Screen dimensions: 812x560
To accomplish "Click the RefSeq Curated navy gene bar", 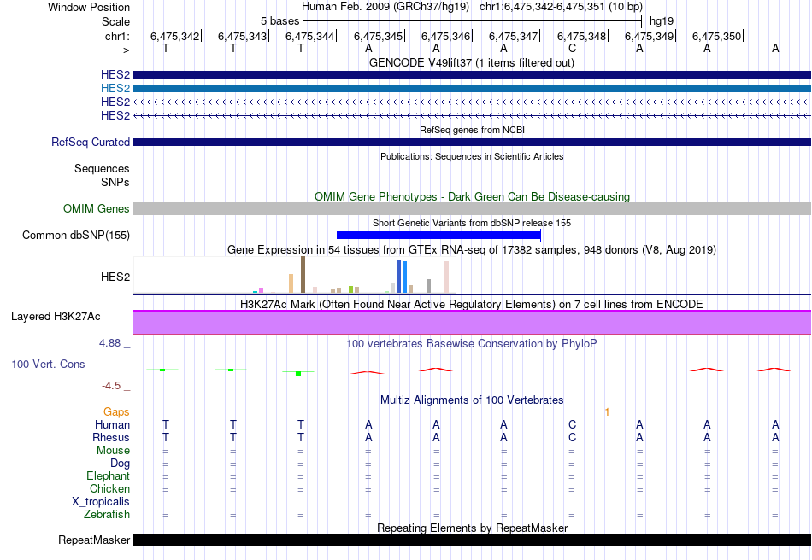I will click(472, 143).
